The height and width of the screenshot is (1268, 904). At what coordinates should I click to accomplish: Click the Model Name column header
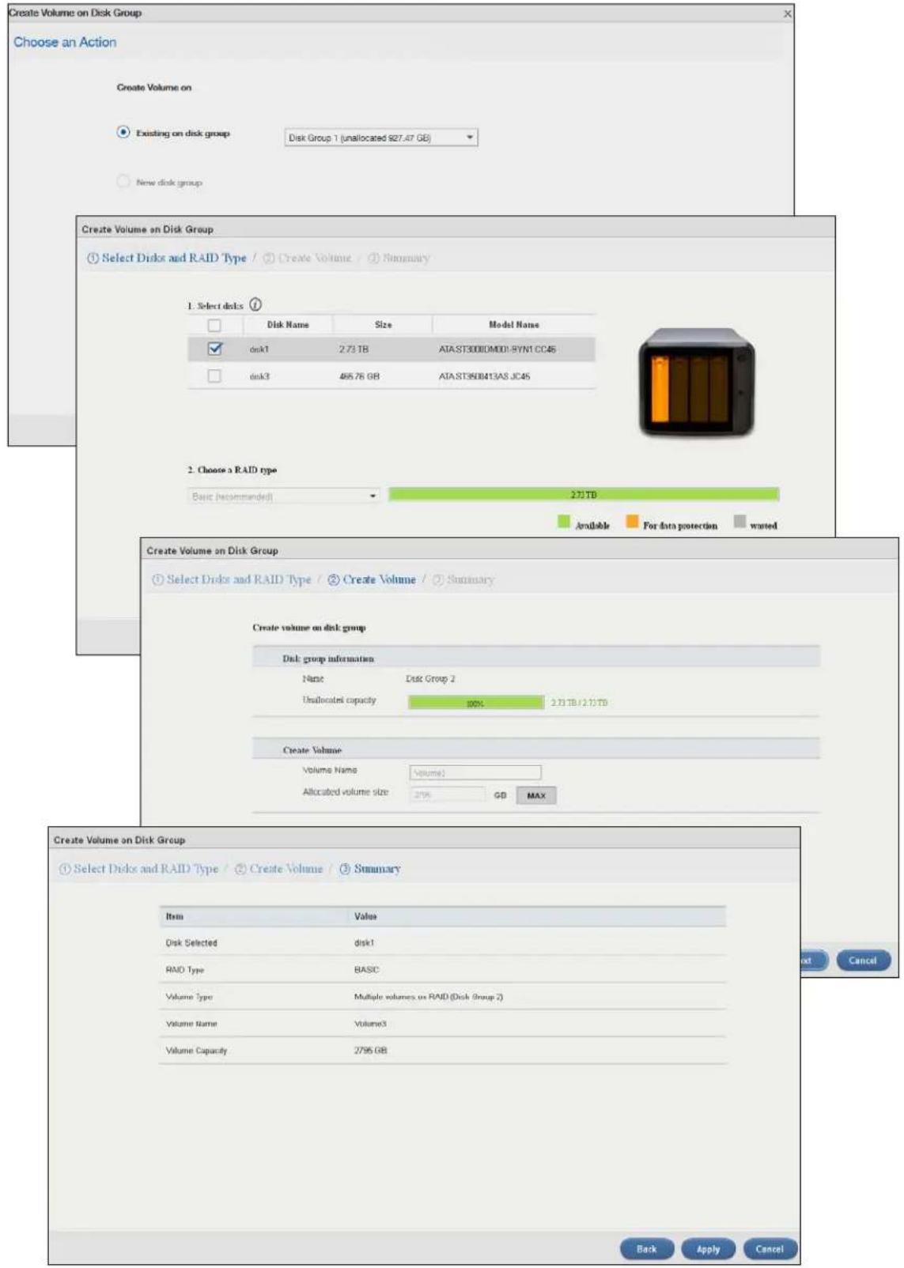coord(514,325)
